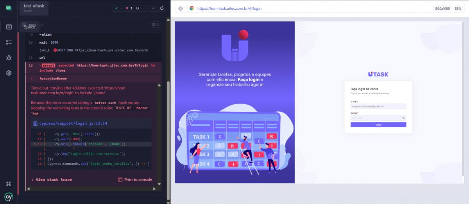Expand View stack trace
Image resolution: width=469 pixels, height=204 pixels.
click(52, 179)
